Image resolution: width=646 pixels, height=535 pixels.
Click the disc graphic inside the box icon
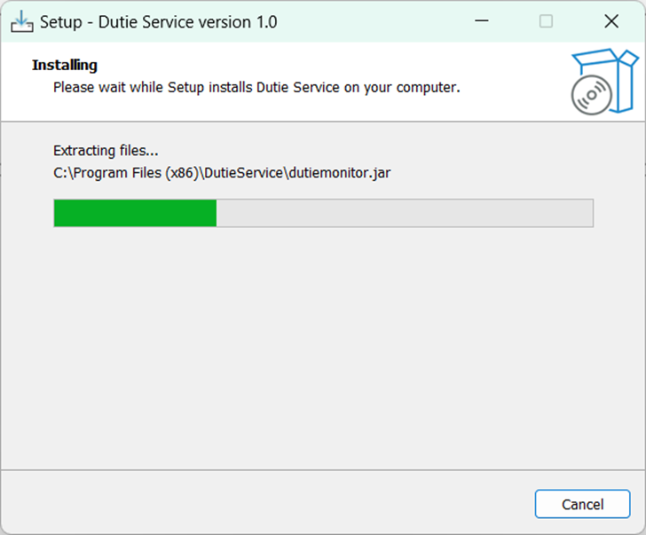click(589, 96)
